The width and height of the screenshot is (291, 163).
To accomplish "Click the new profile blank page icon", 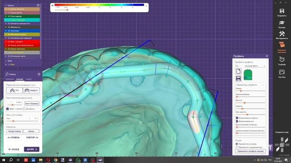I will [238, 71].
